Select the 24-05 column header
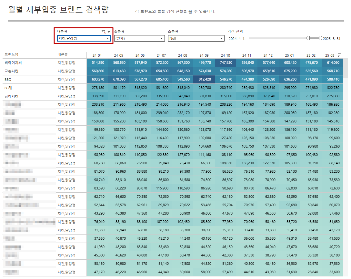351x279 pixels. click(118, 55)
